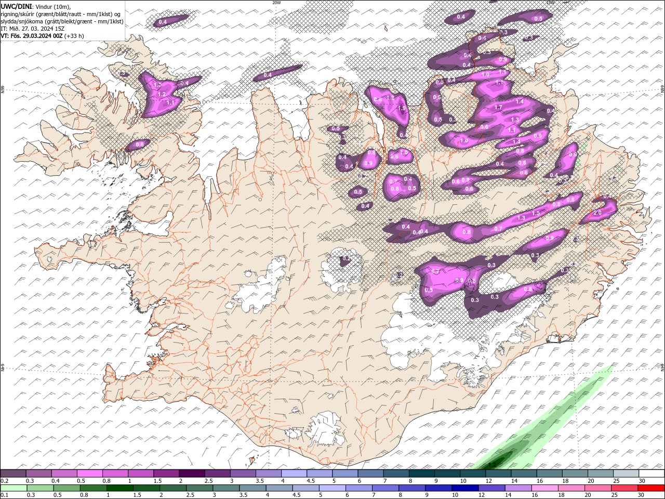Image resolution: width=665 pixels, height=499 pixels.
Task: Pick red swatch ending the rain row
Action: pos(651,488)
